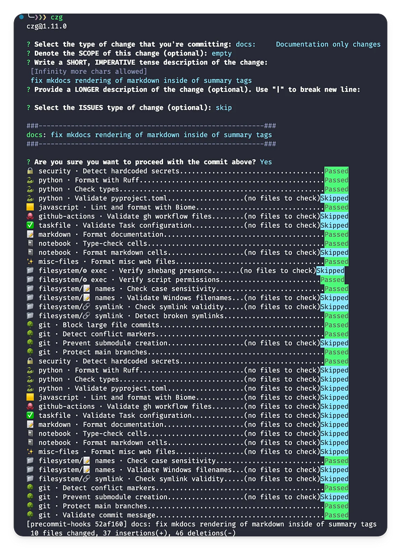Click '[Infinity more chars allowed]' hint
The height and width of the screenshot is (550, 401).
(x=89, y=71)
